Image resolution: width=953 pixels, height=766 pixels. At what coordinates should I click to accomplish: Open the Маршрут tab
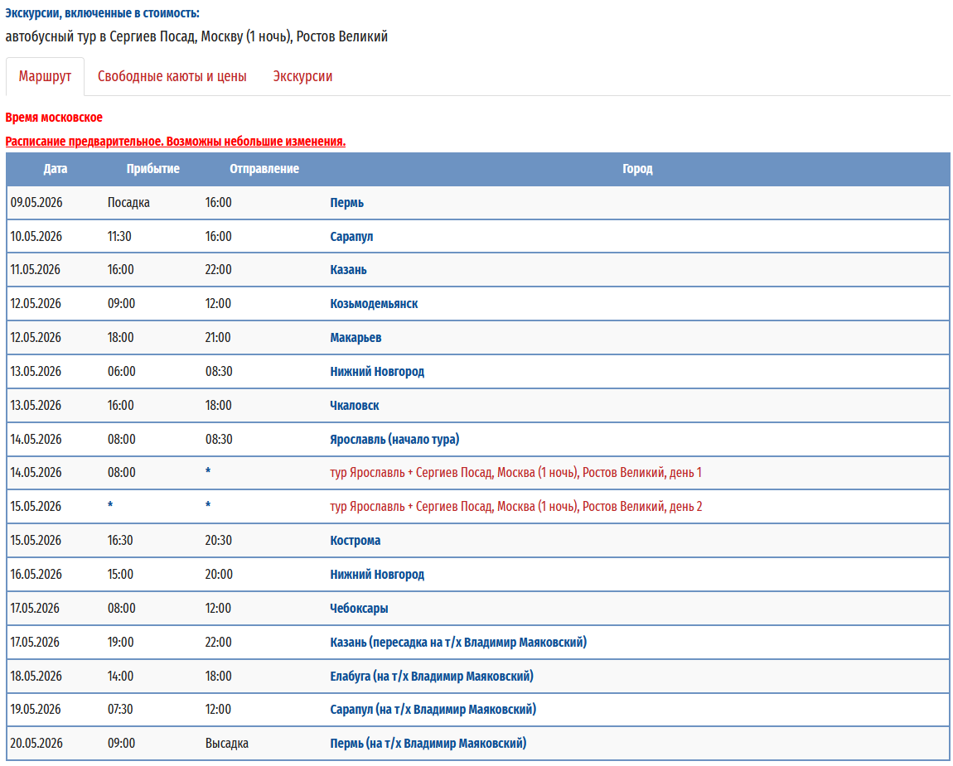[45, 76]
